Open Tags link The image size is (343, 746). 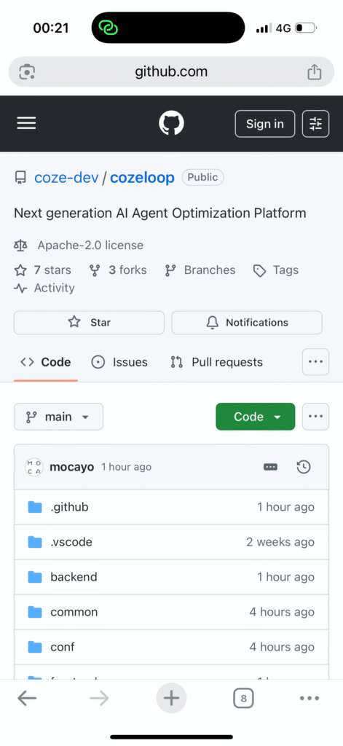pos(276,270)
